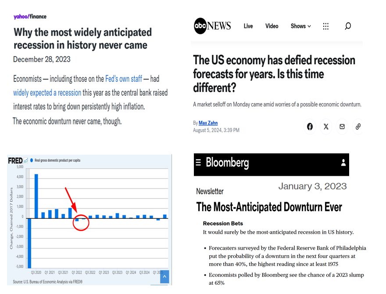Open the Bloomberg hamburger menu
This screenshot has height=294, width=386.
tap(198, 163)
